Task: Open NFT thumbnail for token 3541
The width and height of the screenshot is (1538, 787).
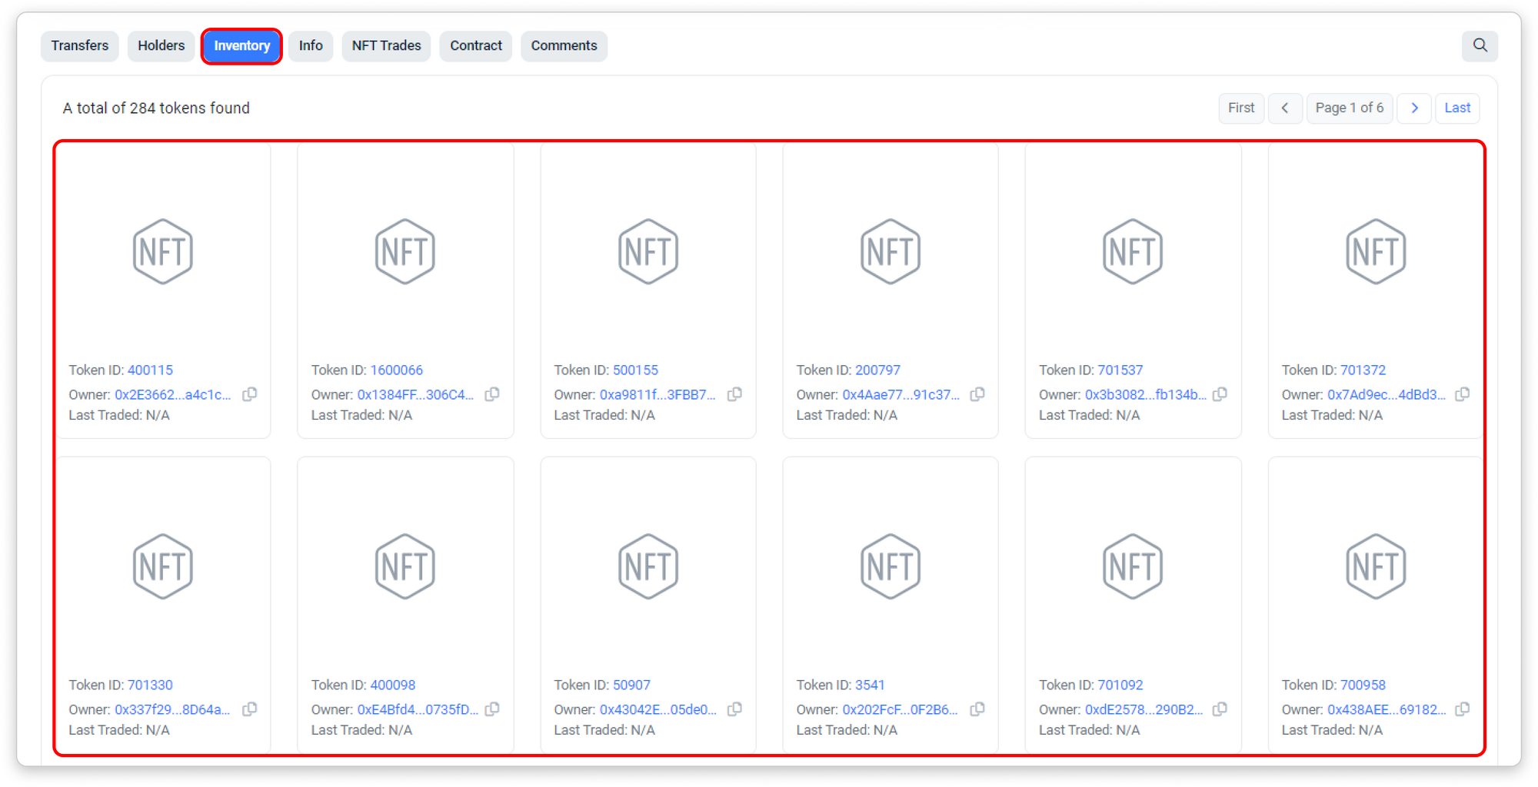Action: coord(891,566)
